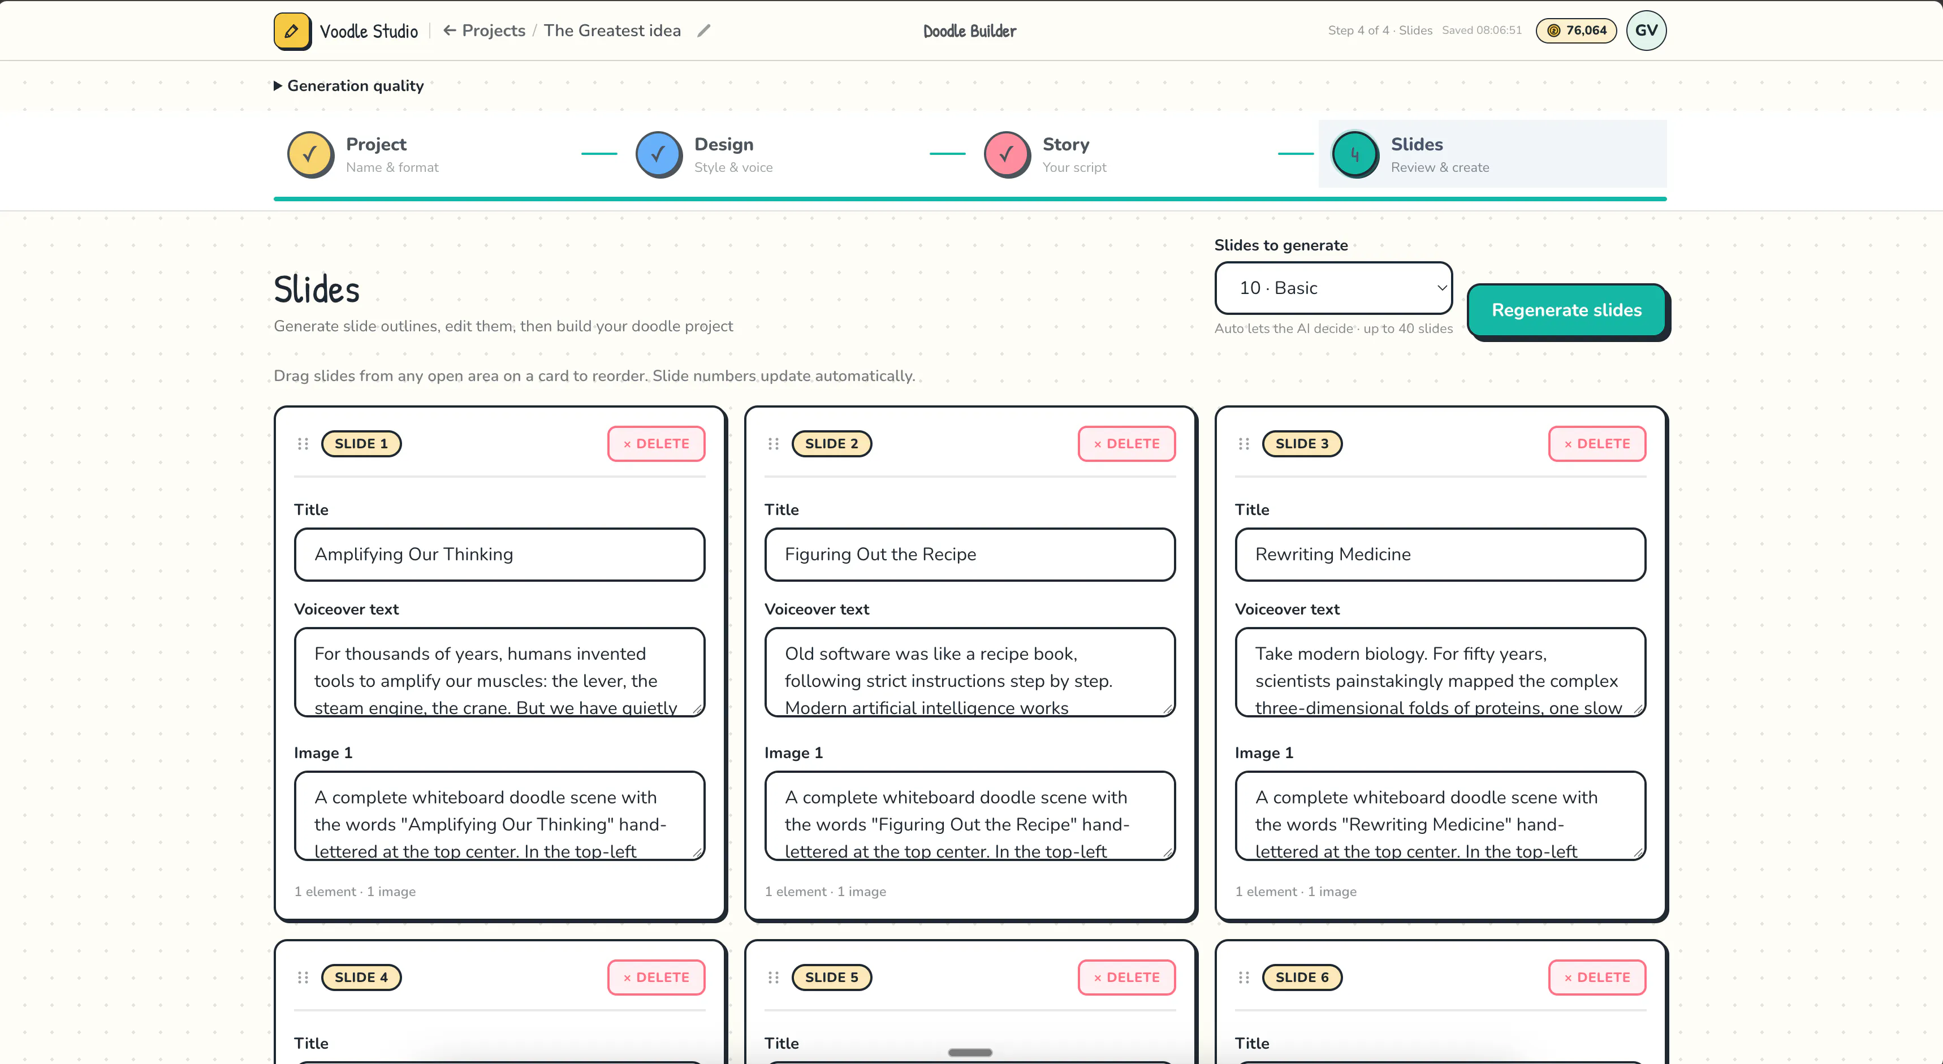Click Slide 1 voiceover text box
The height and width of the screenshot is (1064, 1943).
(x=499, y=672)
